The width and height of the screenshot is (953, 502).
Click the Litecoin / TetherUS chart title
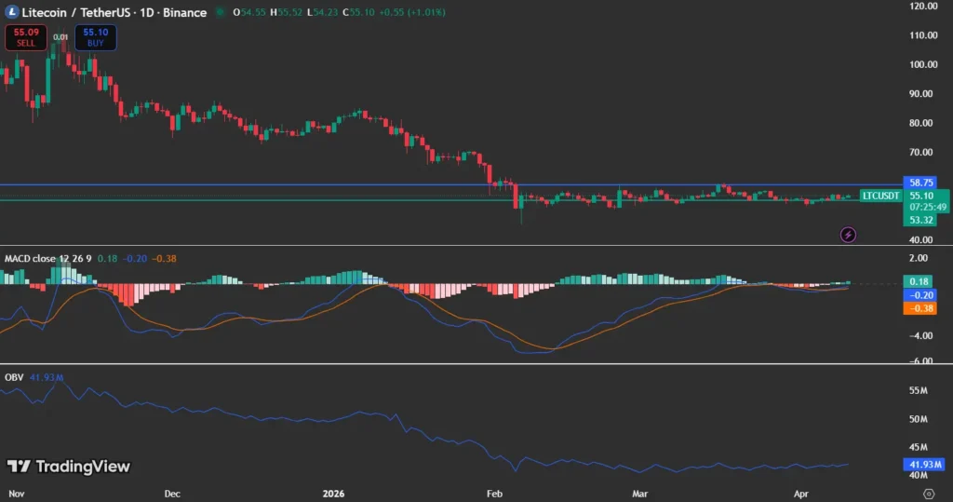pos(114,12)
